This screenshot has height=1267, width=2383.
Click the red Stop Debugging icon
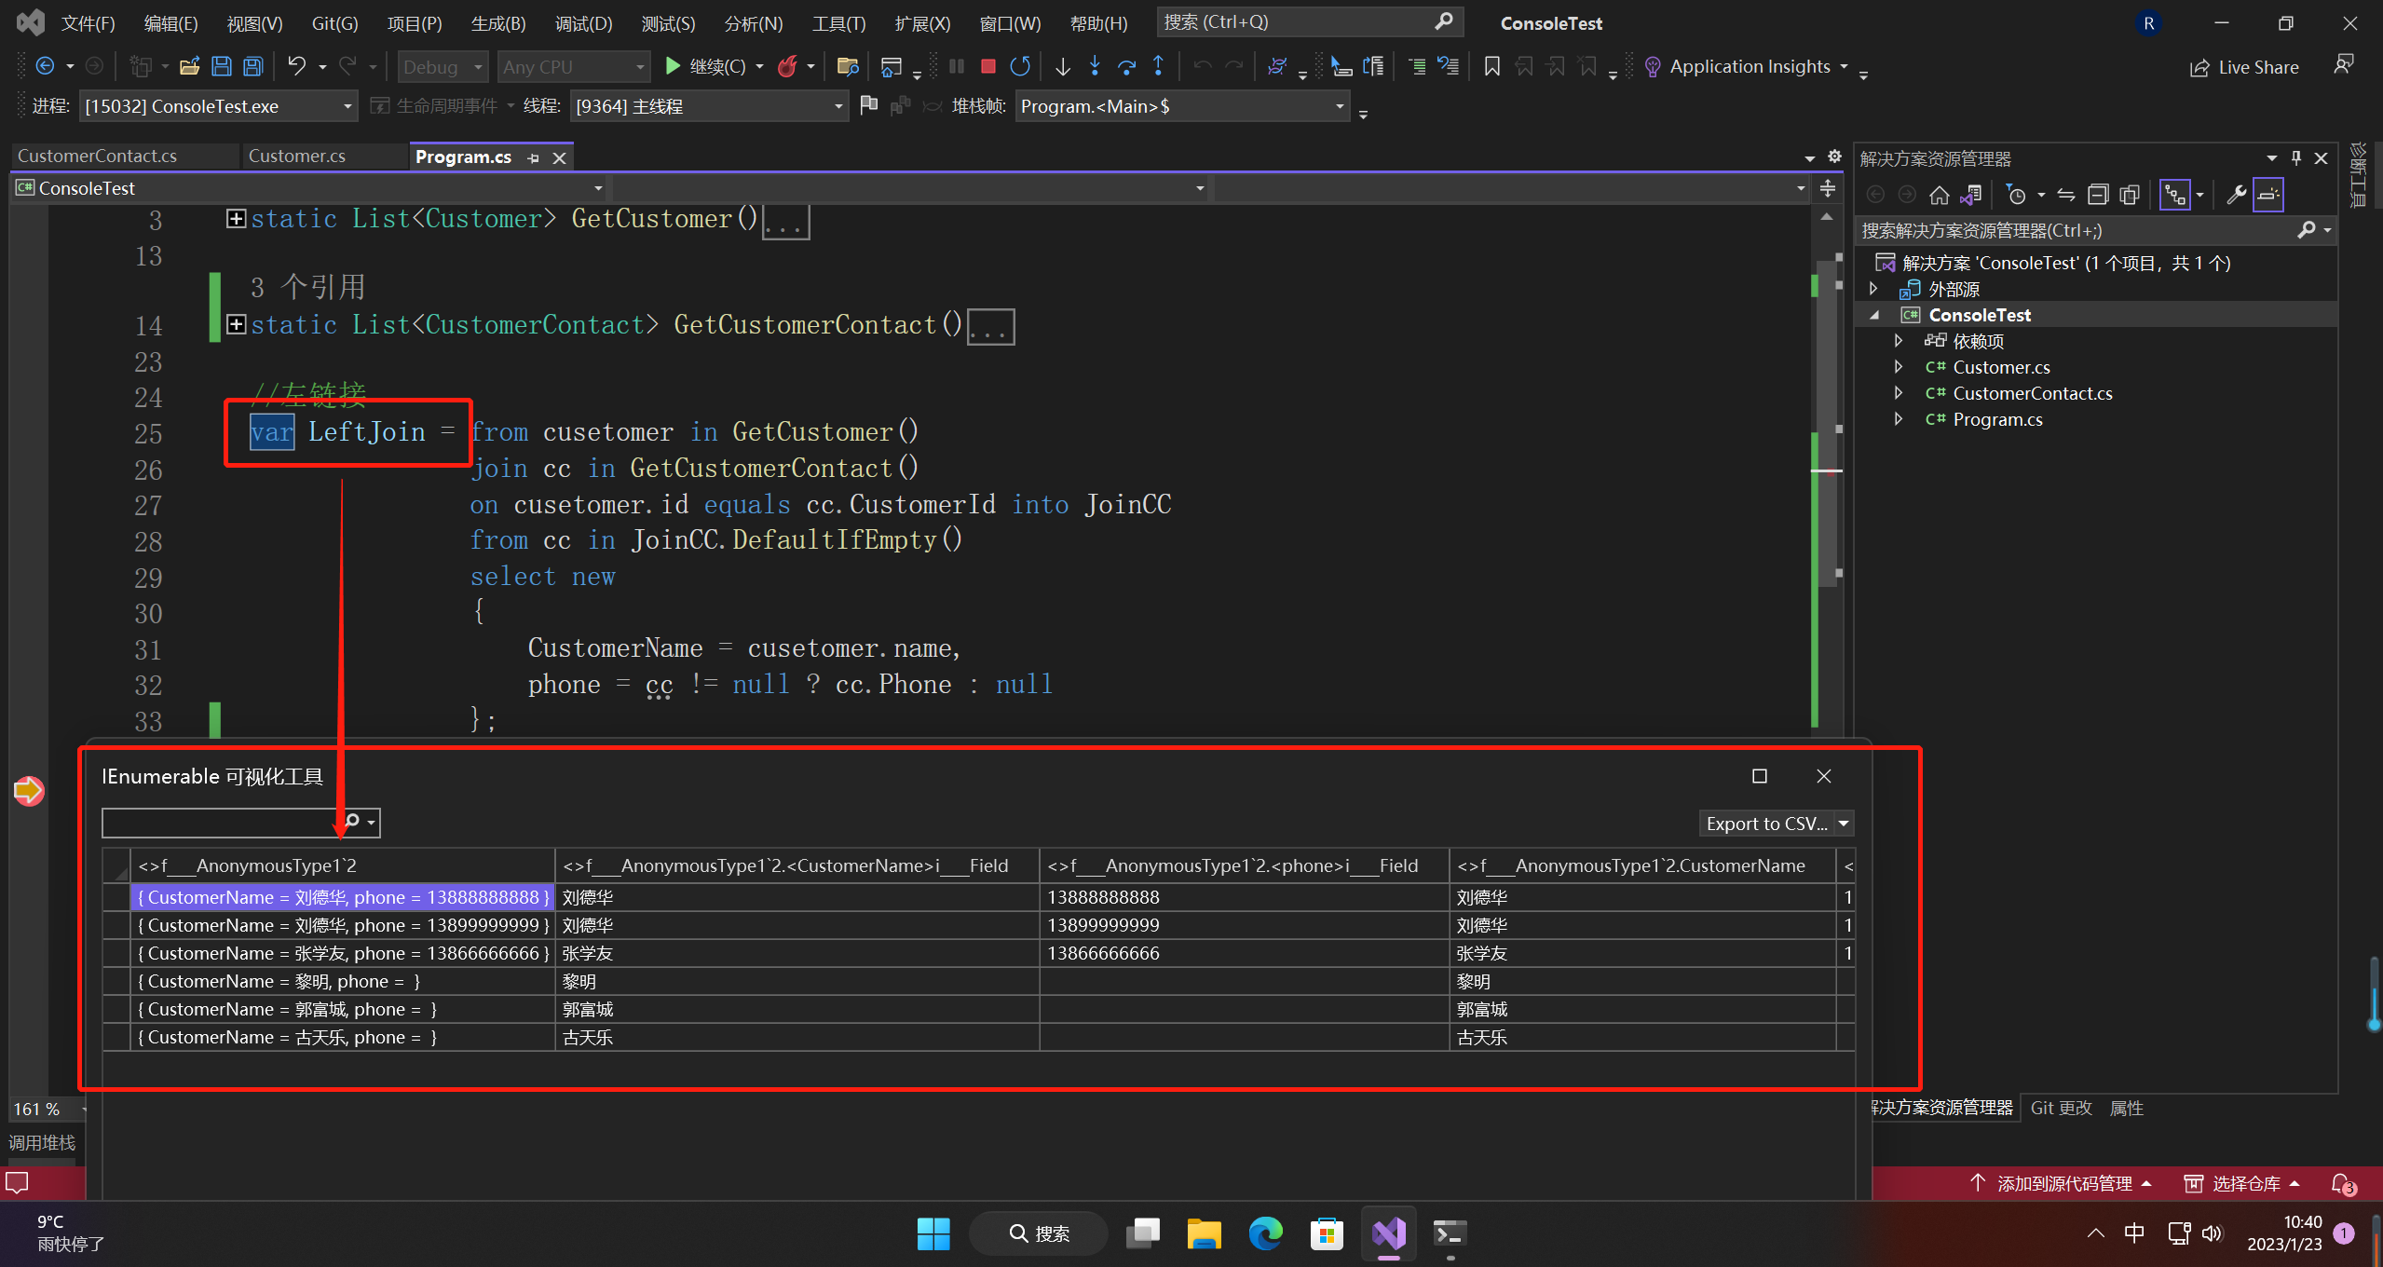coord(988,66)
